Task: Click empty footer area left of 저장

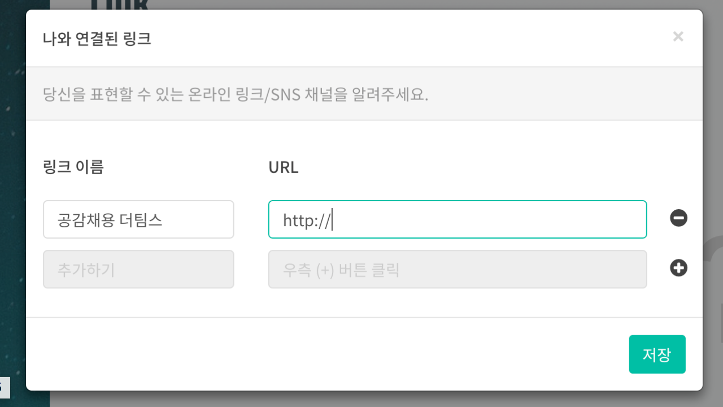Action: [x=328, y=354]
